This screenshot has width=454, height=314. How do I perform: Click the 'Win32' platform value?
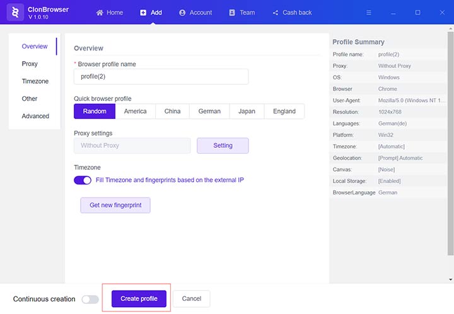click(386, 135)
